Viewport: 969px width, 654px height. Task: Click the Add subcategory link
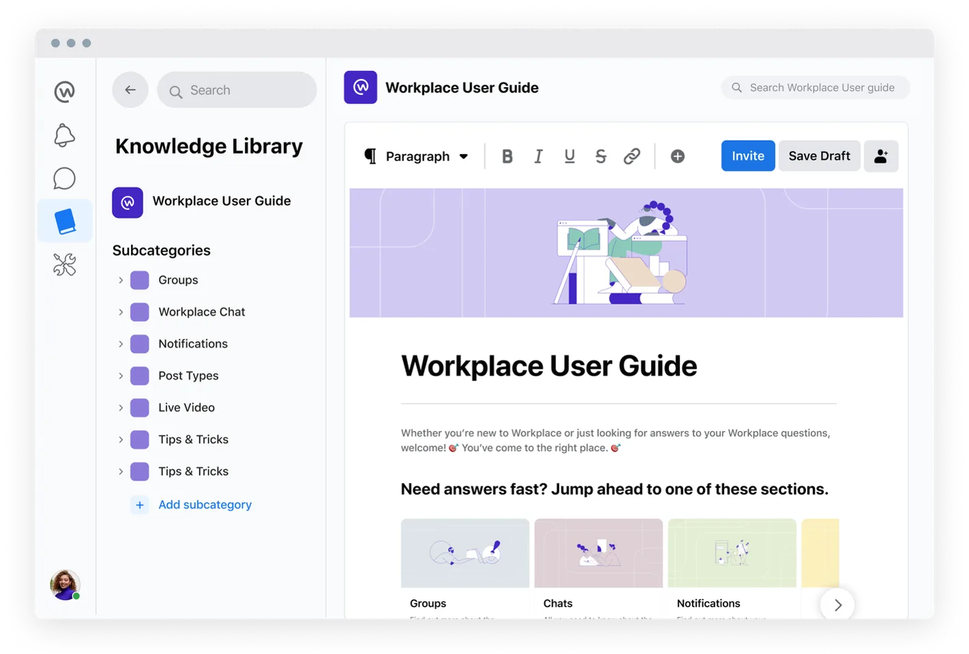click(x=205, y=505)
